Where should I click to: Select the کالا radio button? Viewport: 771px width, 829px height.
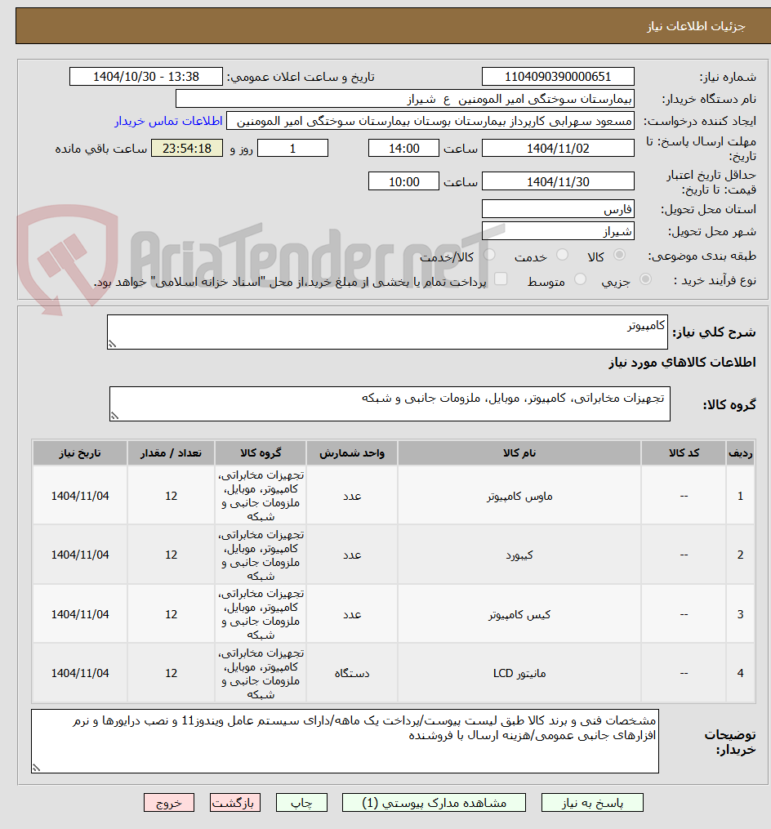click(x=619, y=256)
